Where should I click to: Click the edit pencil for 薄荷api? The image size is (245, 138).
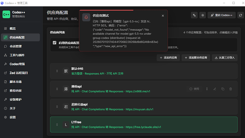tap(215, 89)
